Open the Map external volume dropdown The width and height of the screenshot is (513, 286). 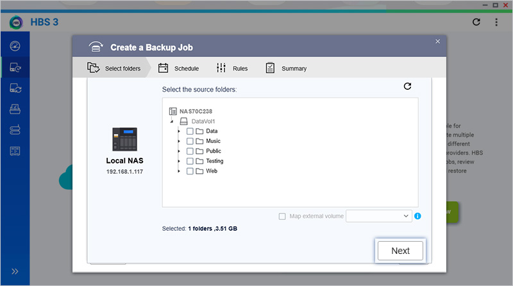click(379, 216)
